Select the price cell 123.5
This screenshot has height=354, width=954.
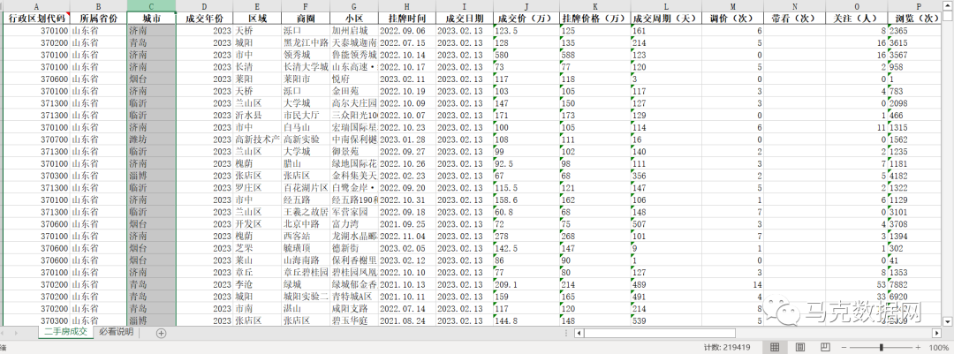coord(526,30)
